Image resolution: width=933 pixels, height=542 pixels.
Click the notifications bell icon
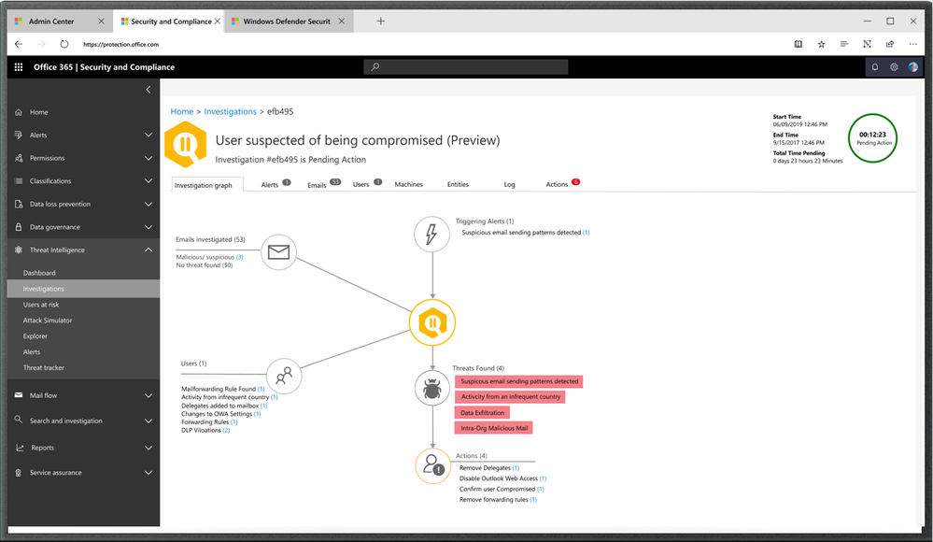pos(875,67)
